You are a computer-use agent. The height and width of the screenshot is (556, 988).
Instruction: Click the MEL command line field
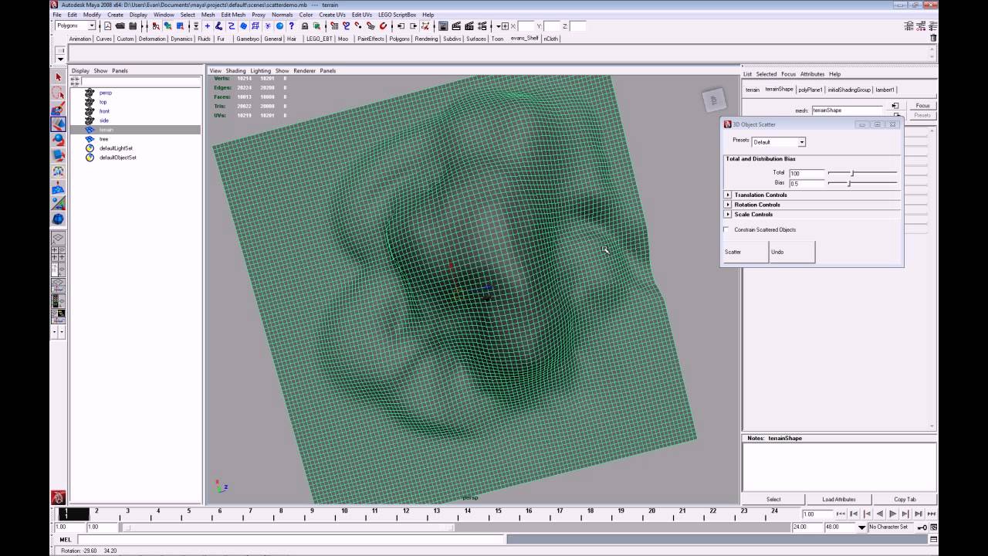click(x=291, y=540)
